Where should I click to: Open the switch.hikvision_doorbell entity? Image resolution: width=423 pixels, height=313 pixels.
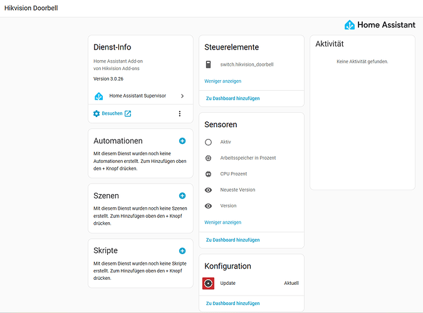[251, 64]
